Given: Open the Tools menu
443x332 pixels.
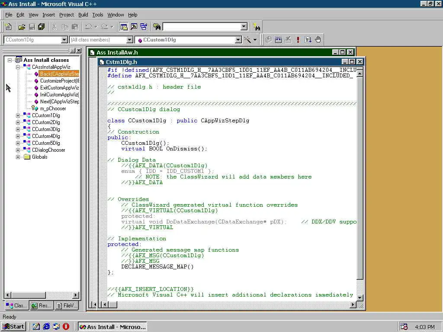Looking at the screenshot, I should click(98, 15).
